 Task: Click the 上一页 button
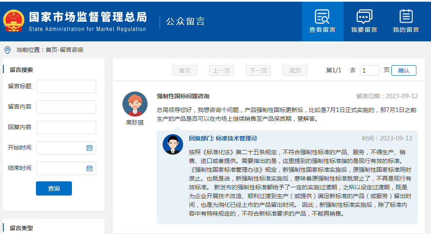pos(222,71)
